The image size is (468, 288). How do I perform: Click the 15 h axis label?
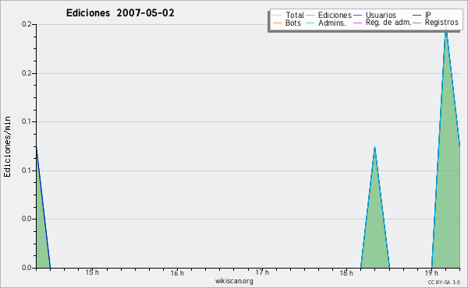point(92,272)
